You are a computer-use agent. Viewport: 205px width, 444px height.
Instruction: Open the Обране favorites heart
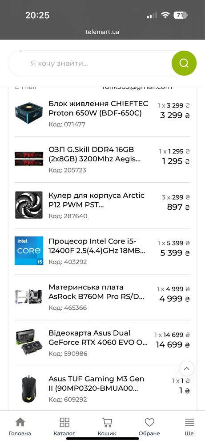(x=149, y=427)
